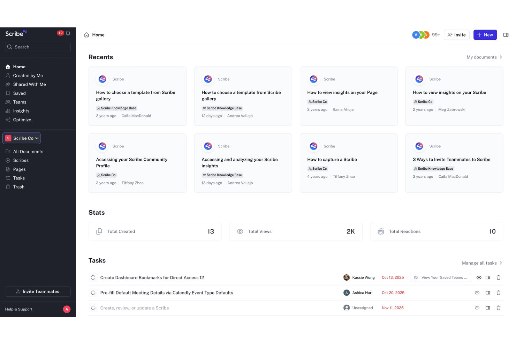The height and width of the screenshot is (344, 516).
Task: Open Accessing your Scribe Community Profile card
Action: [137, 163]
